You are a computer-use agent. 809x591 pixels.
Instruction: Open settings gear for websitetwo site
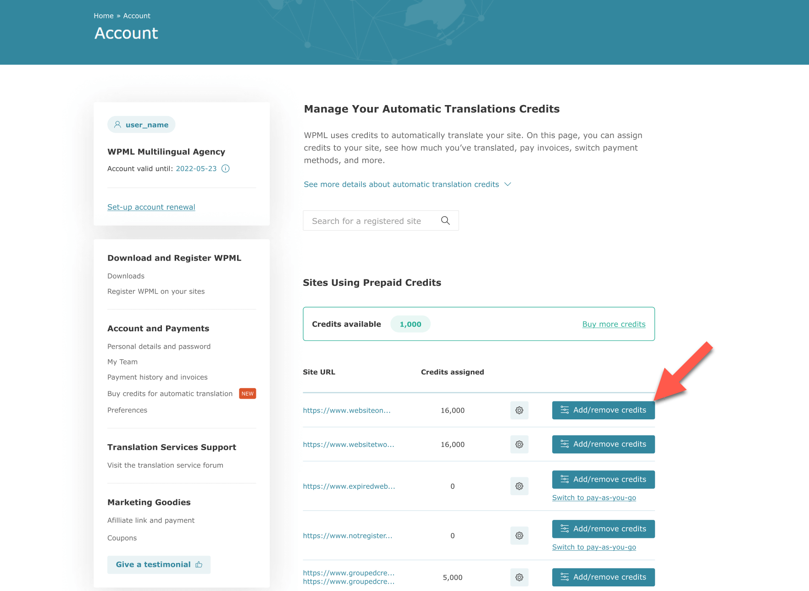[519, 444]
